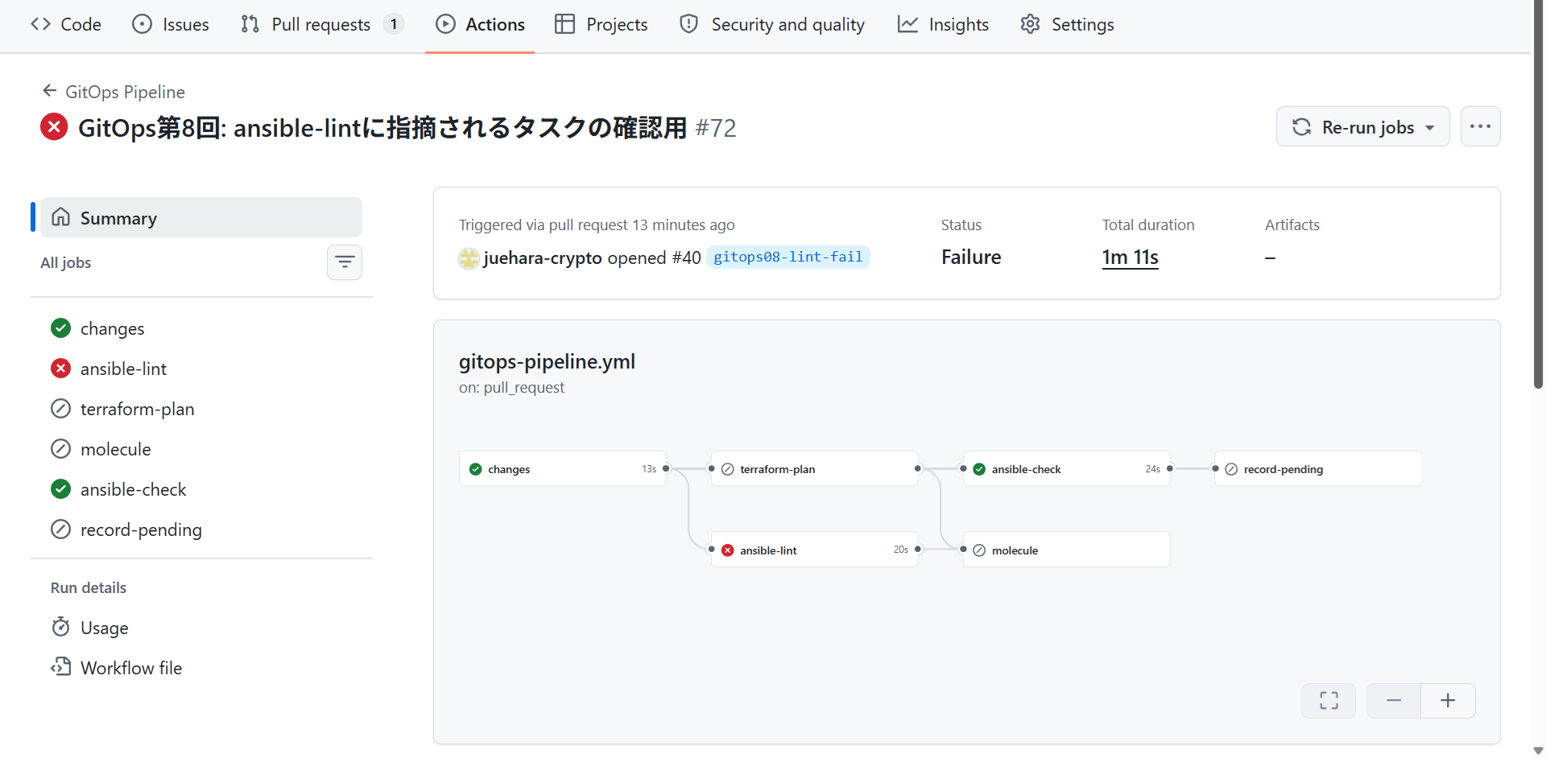Open the three-dot more options menu
This screenshot has height=758, width=1546.
(x=1480, y=126)
